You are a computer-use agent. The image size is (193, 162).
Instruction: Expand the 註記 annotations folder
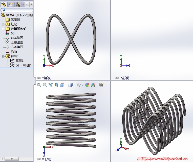pyautogui.click(x=3, y=25)
